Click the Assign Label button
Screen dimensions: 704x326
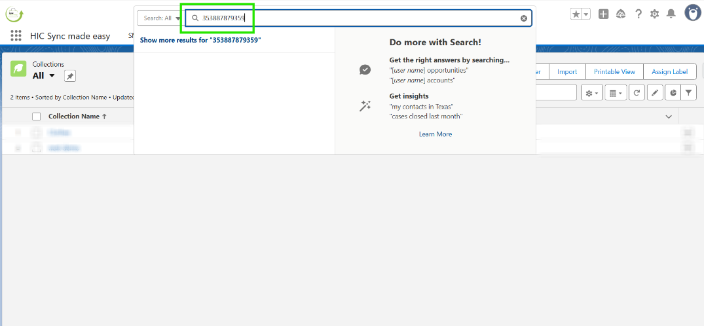coord(669,72)
